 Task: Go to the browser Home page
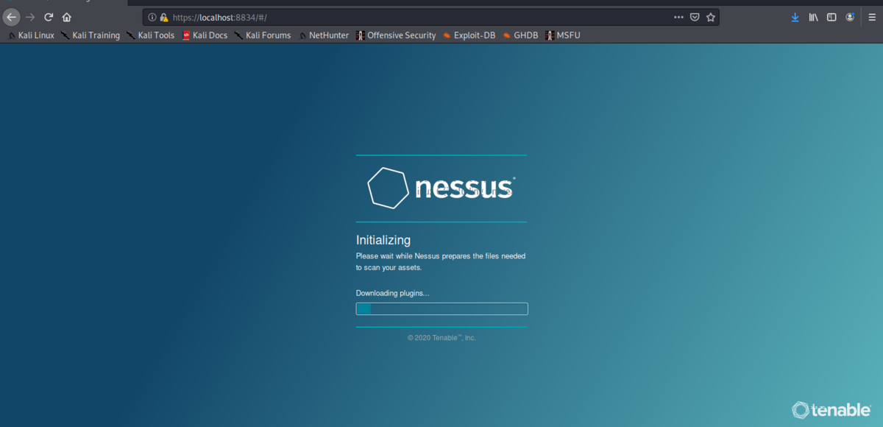point(67,17)
